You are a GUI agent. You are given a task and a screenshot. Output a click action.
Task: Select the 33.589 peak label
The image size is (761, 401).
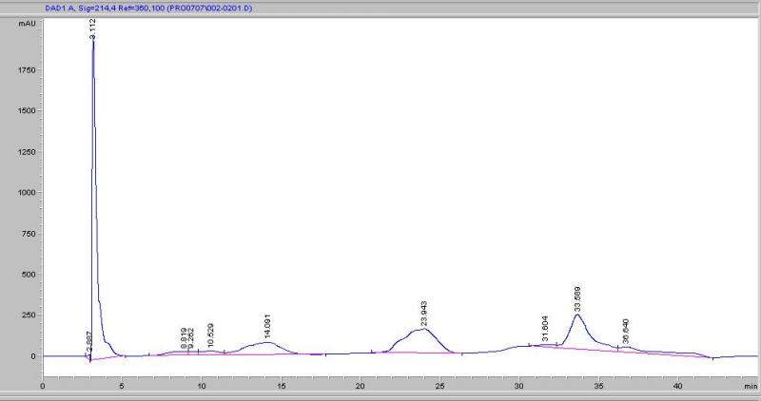click(577, 299)
